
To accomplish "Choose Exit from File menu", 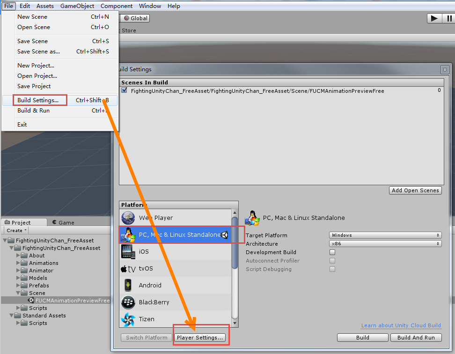I will click(60, 125).
